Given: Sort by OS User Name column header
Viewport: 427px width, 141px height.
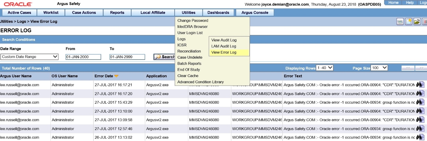Looking at the screenshot, I should coord(65,76).
